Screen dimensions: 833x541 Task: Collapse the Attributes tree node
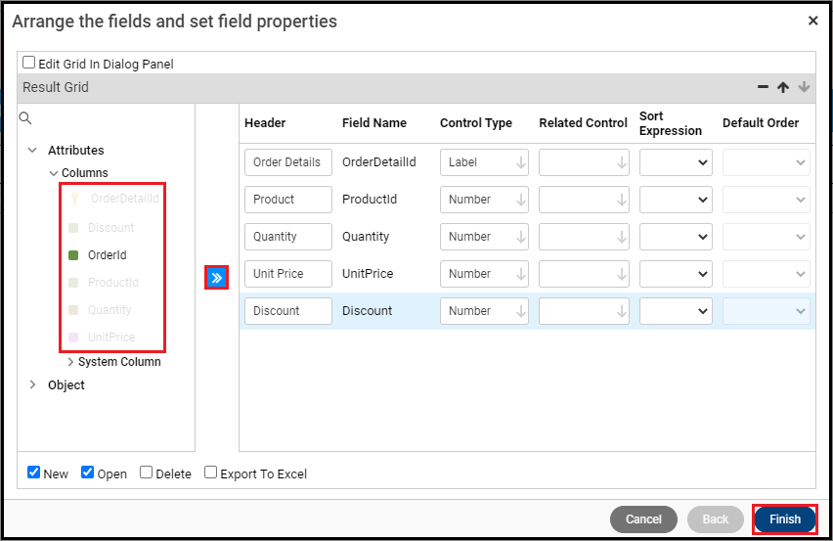[32, 151]
